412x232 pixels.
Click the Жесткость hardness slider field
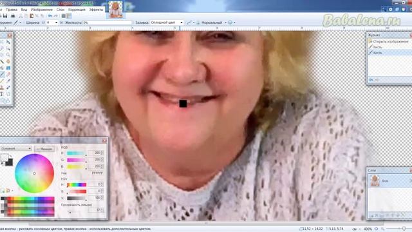point(108,23)
